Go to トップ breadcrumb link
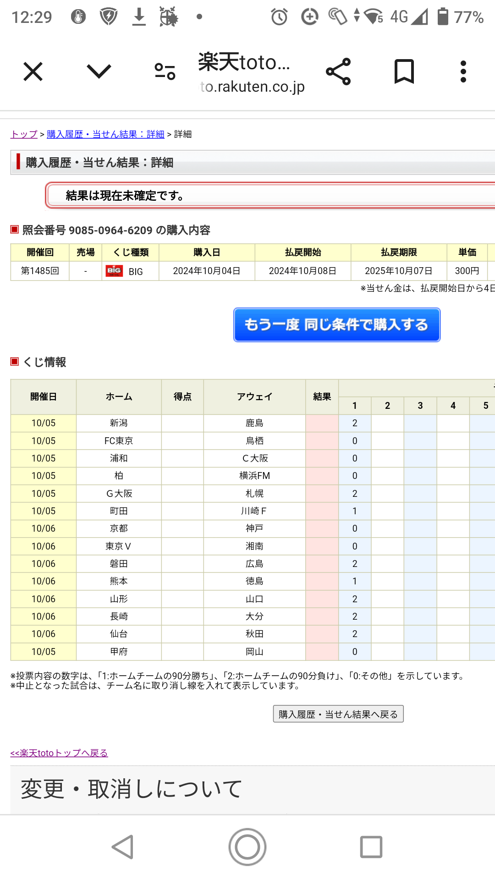The height and width of the screenshot is (880, 495). tap(24, 134)
